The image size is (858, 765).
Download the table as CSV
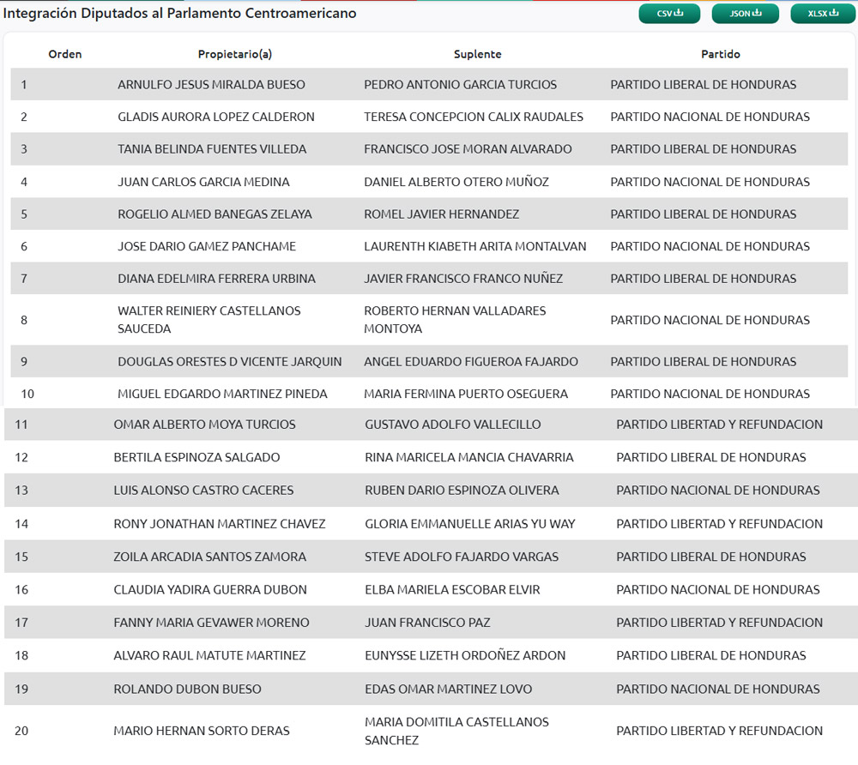tap(669, 13)
